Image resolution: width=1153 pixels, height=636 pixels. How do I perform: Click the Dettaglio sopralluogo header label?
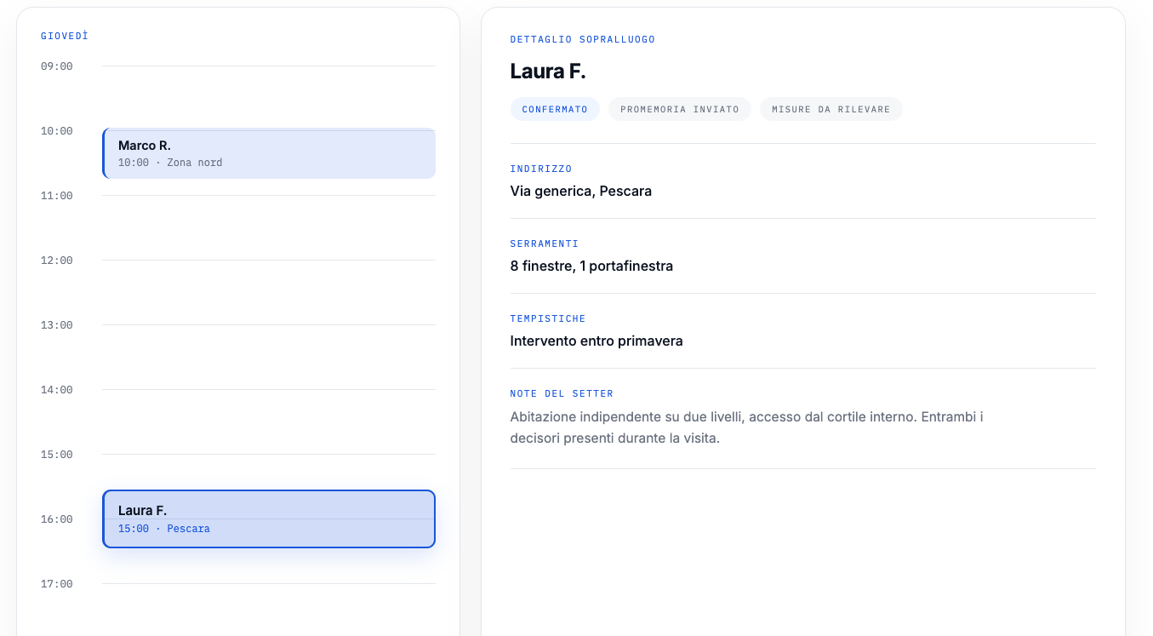click(583, 39)
